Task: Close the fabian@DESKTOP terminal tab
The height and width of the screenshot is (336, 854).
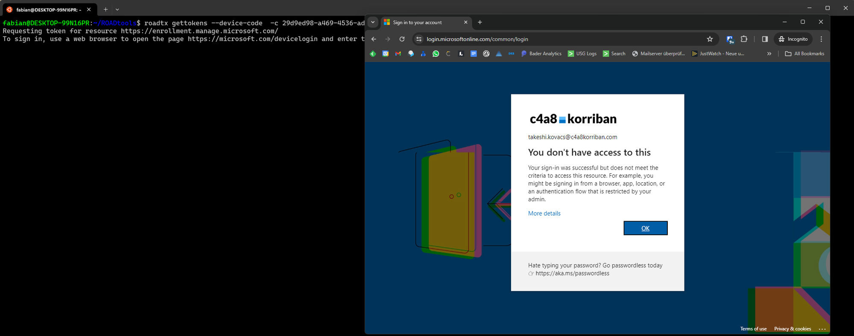Action: point(89,9)
